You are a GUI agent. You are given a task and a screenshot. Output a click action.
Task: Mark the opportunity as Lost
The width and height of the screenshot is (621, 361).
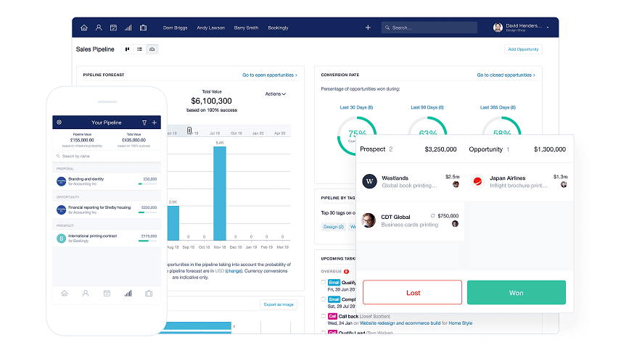click(412, 293)
